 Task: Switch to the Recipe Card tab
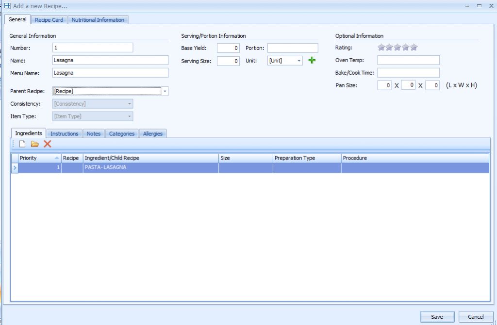coord(49,20)
